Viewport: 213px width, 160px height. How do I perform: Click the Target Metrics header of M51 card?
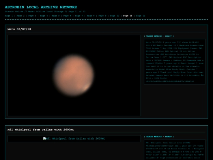coord(159,137)
